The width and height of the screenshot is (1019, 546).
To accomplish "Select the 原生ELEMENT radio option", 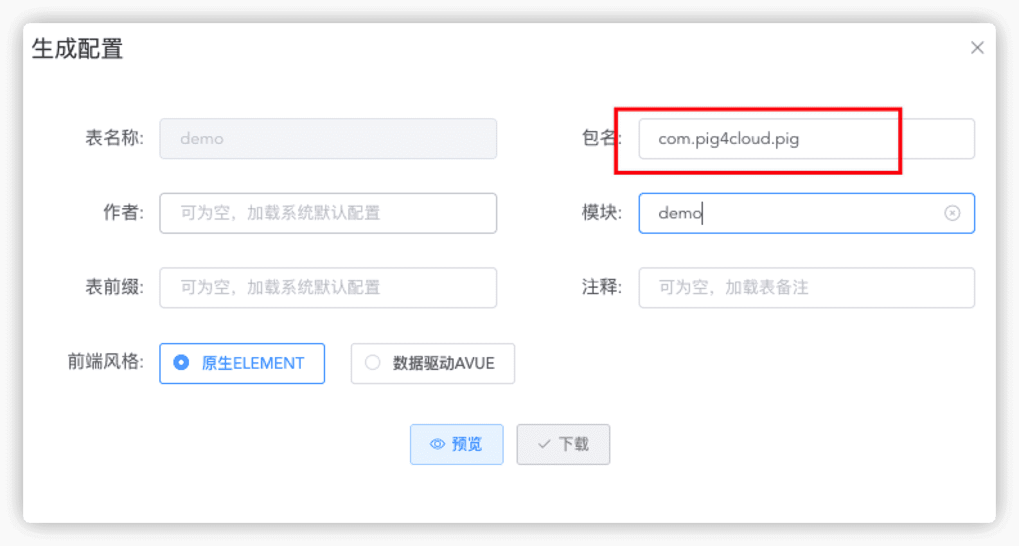I will pos(242,364).
